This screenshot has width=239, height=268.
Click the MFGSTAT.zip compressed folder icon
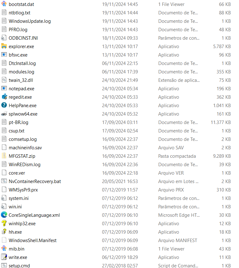pyautogui.click(x=4, y=156)
